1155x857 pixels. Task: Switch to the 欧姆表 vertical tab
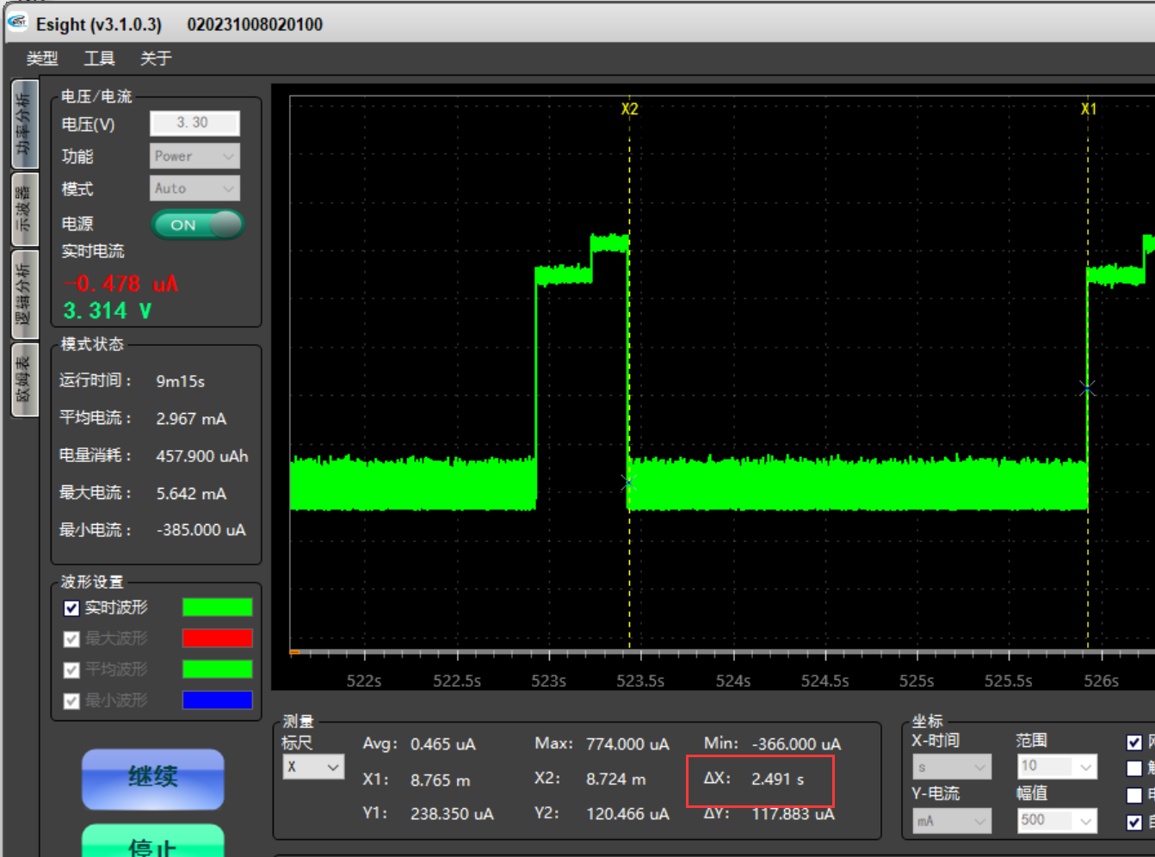click(24, 379)
